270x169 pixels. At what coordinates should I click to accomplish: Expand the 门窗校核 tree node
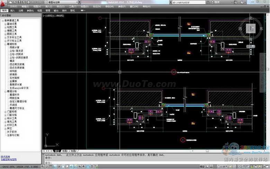(5, 112)
